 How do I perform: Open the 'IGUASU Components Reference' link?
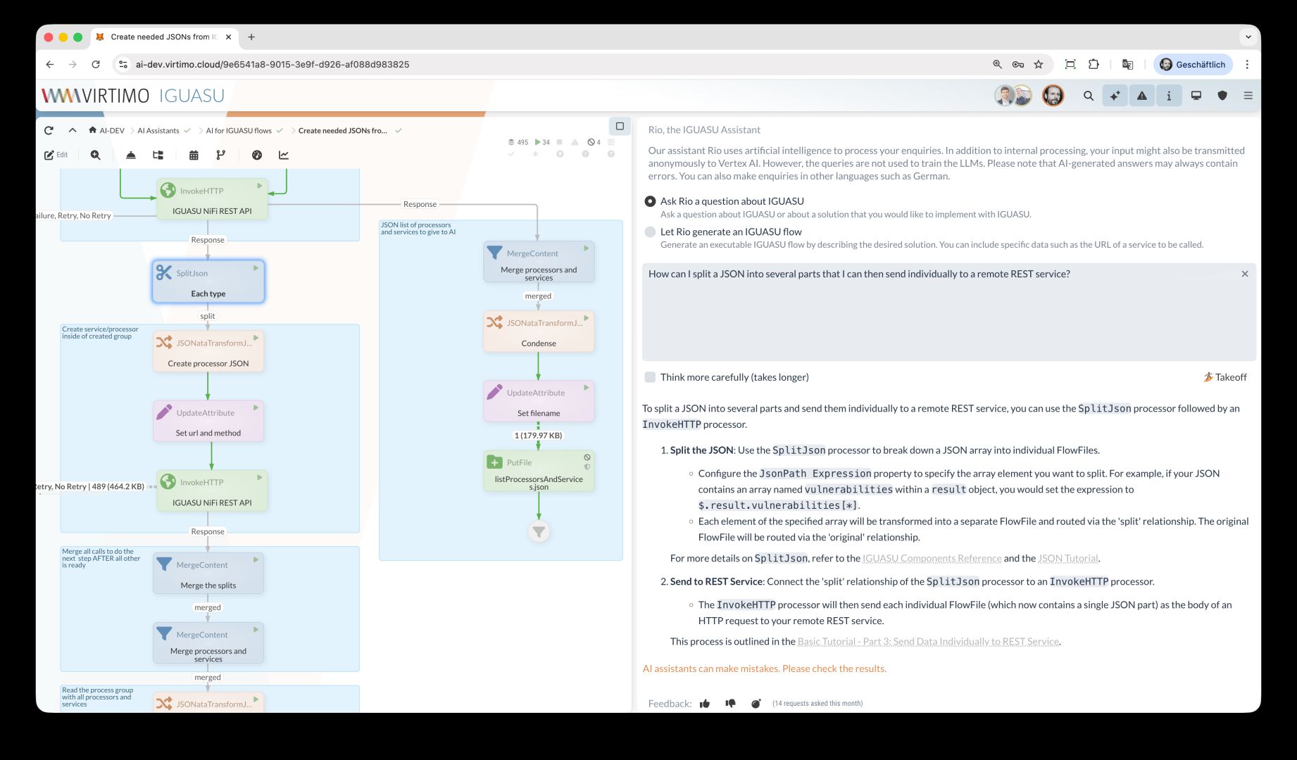(932, 558)
